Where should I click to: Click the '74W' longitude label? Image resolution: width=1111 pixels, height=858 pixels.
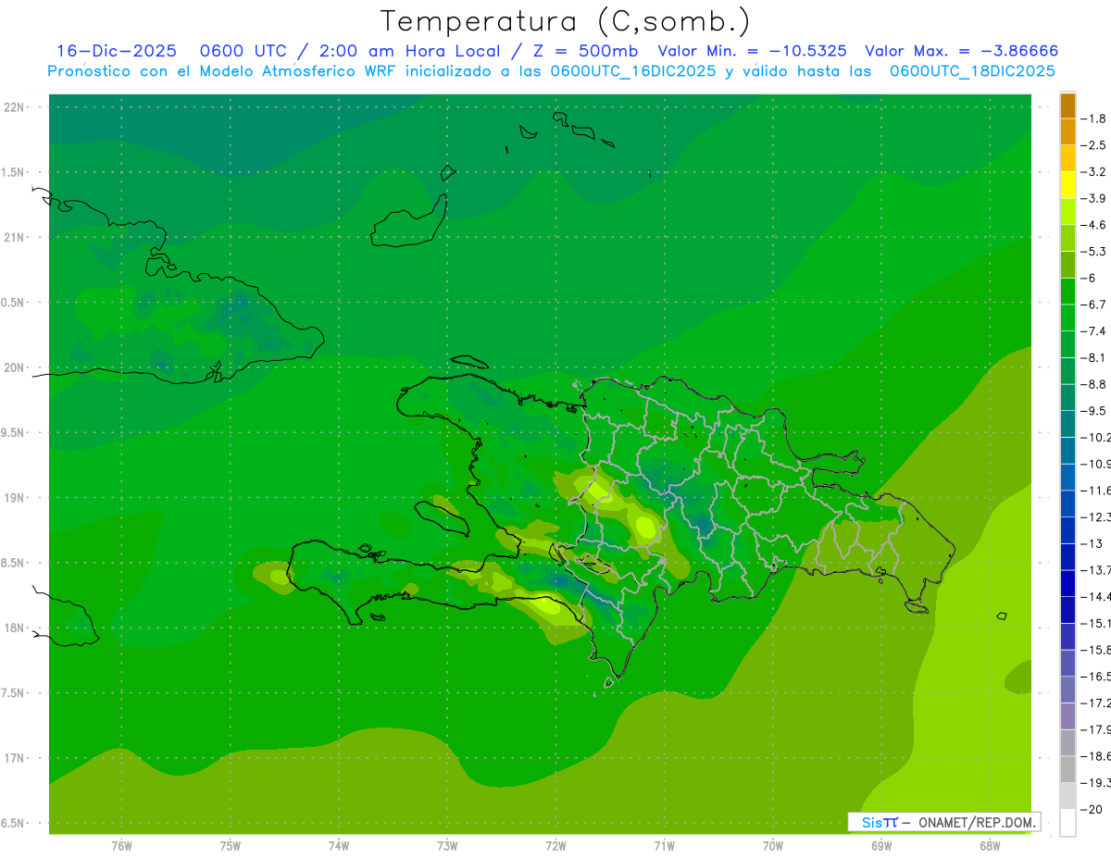(x=339, y=846)
